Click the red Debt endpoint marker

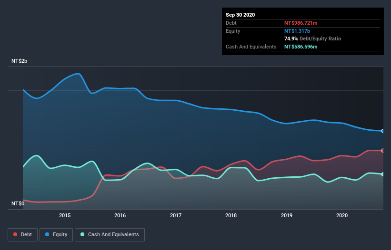point(383,151)
